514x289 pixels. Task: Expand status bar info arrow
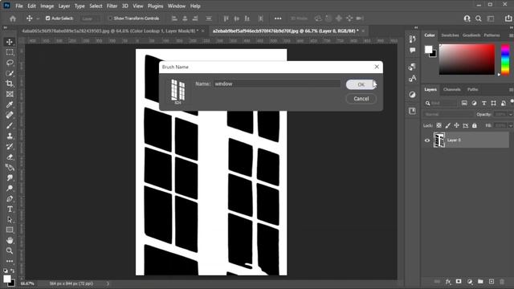108,283
